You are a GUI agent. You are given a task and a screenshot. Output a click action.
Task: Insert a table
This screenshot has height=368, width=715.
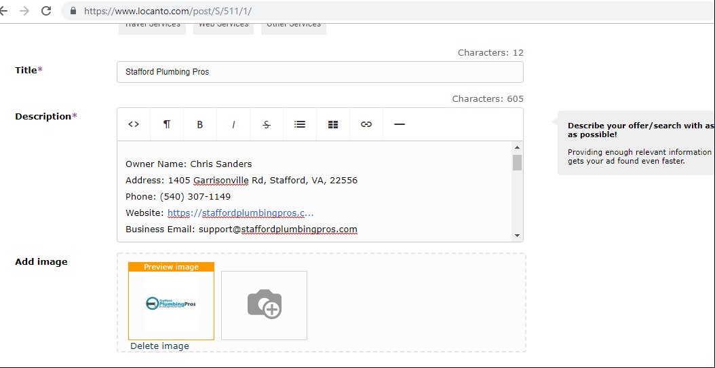tap(333, 124)
